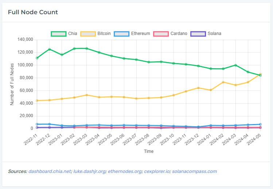Toggle Solana series using its legend text
This screenshot has width=273, height=189.
(214, 34)
